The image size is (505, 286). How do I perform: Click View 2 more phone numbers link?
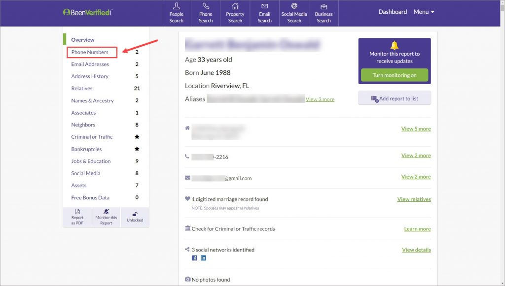(x=416, y=156)
